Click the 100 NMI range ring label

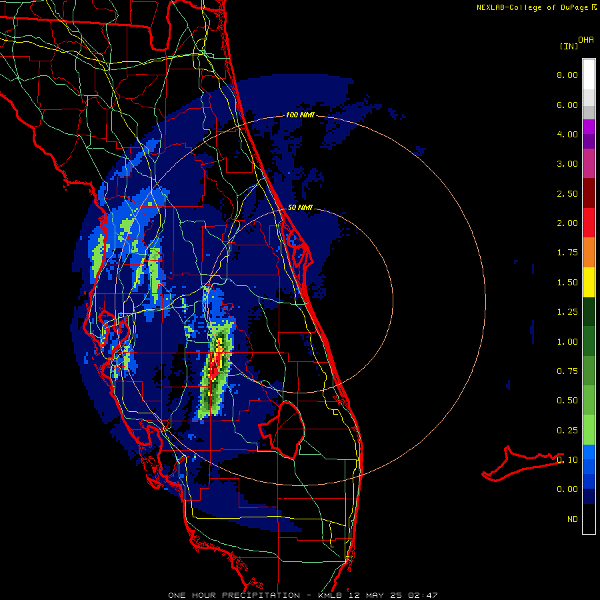300,115
